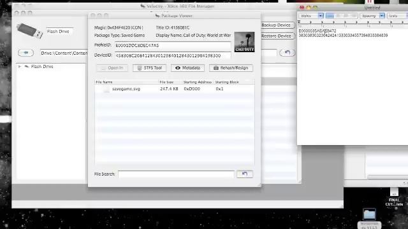Click the Starting Block column header
Image resolution: width=408 pixels, height=229 pixels.
pyautogui.click(x=227, y=82)
